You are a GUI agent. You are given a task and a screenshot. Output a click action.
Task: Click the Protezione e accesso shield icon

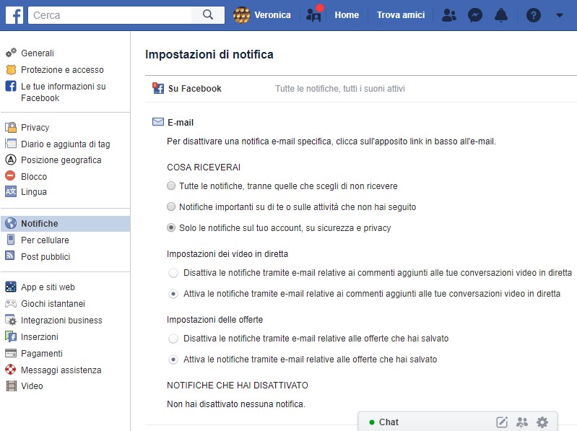coord(11,69)
